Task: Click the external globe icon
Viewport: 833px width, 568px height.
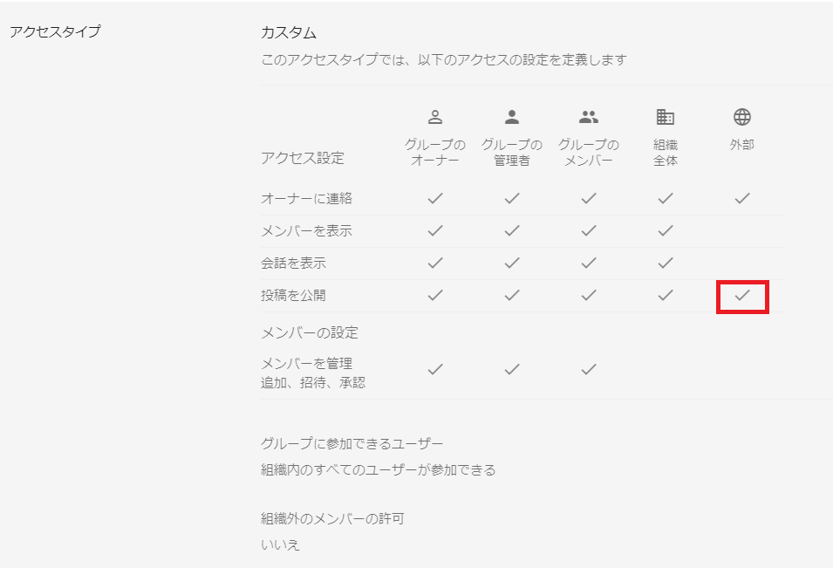Action: point(742,117)
